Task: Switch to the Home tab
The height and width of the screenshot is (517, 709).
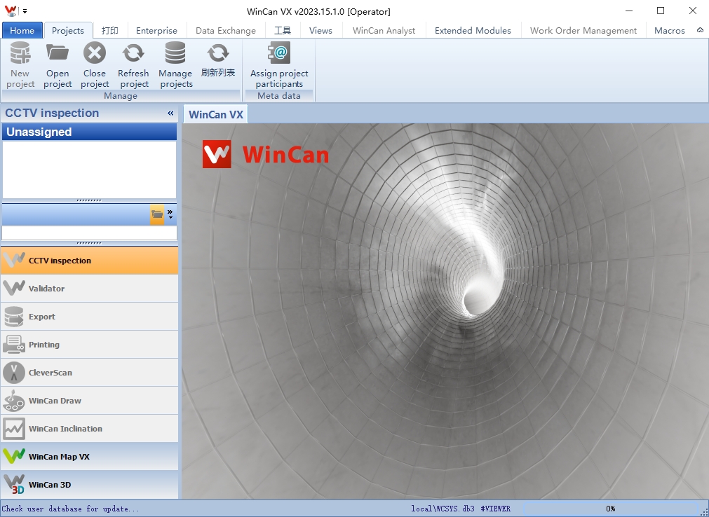Action: 22,30
